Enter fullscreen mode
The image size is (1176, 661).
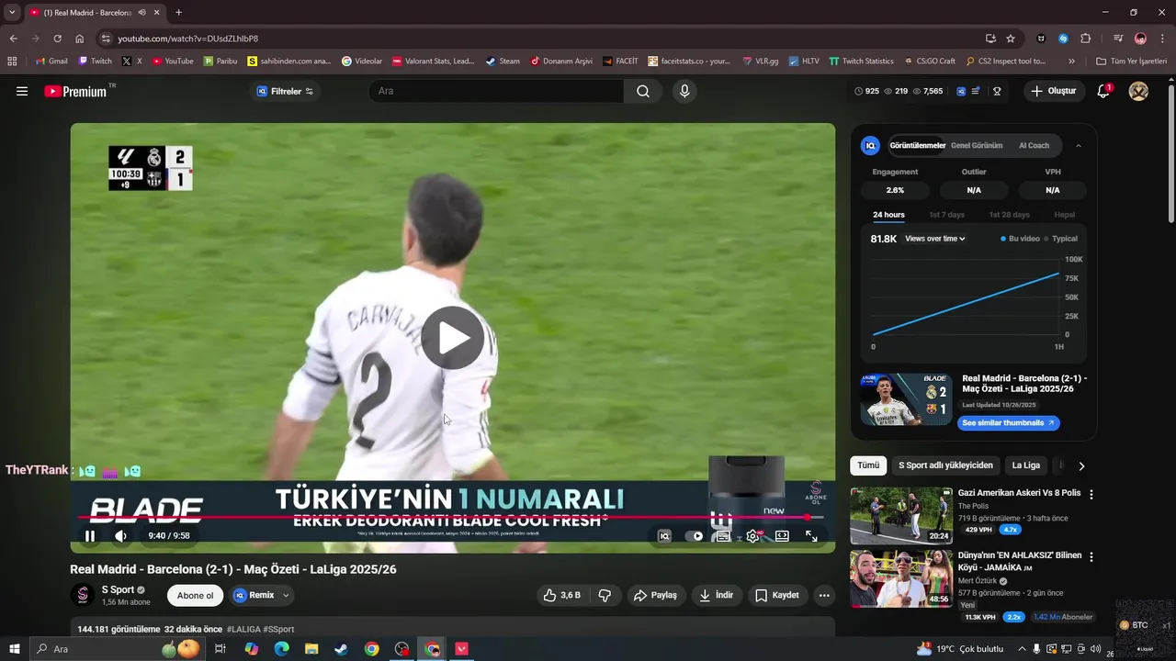(x=811, y=536)
